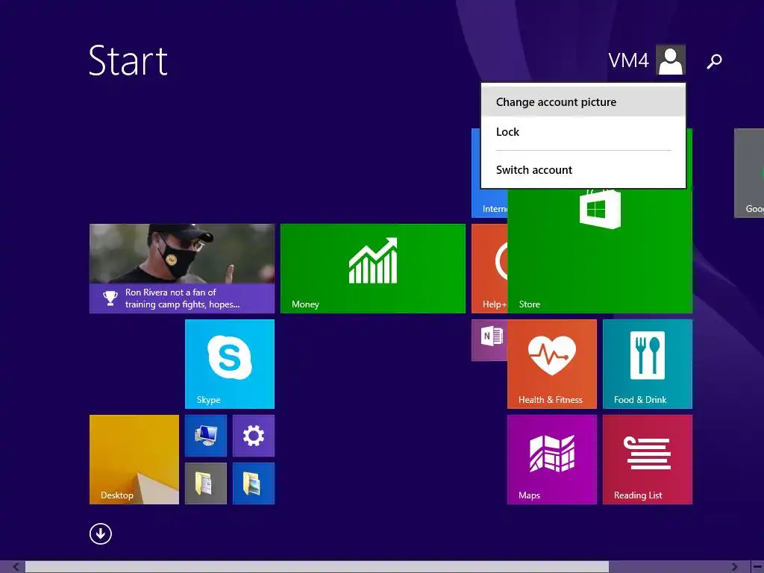The height and width of the screenshot is (573, 764).
Task: Show all apps with down arrow button
Action: pyautogui.click(x=101, y=534)
